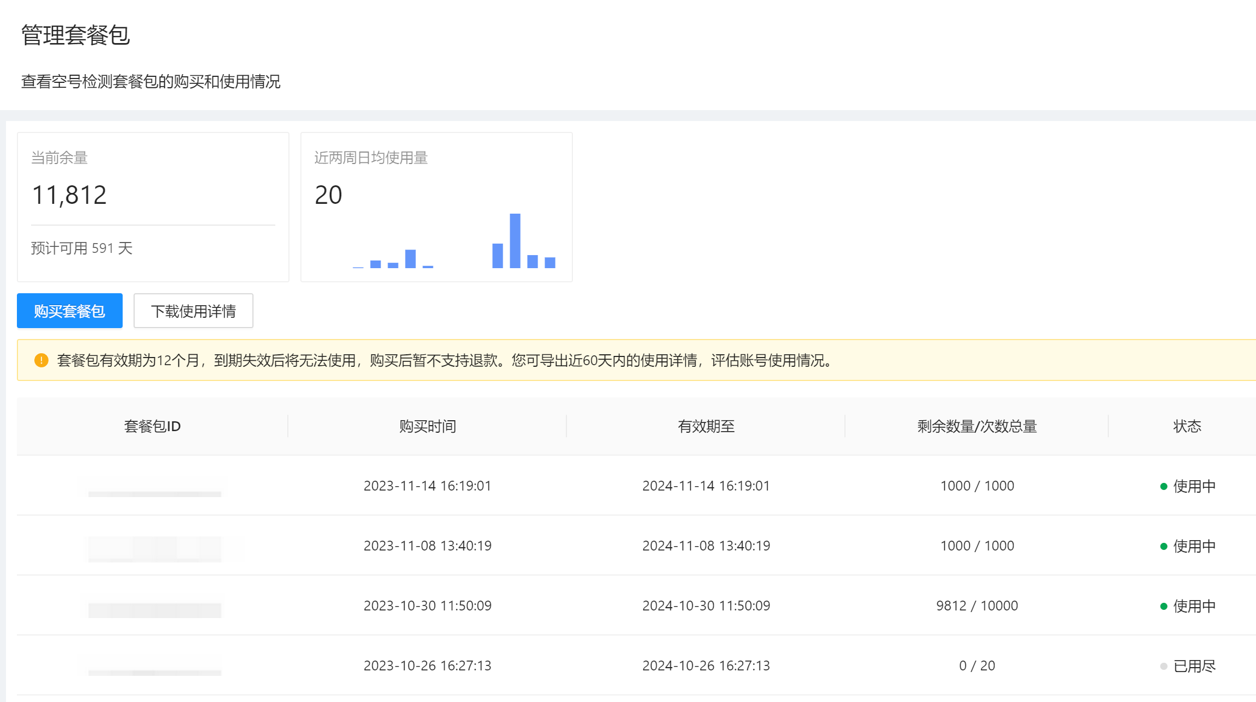Open the 状态 column header
The width and height of the screenshot is (1256, 702).
click(x=1186, y=426)
